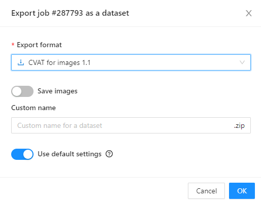Image resolution: width=261 pixels, height=204 pixels.
Task: Turn off Use default settings switch
Action: (x=22, y=154)
